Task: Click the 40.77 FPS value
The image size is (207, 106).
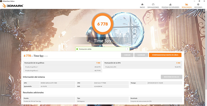Action: coord(98,70)
